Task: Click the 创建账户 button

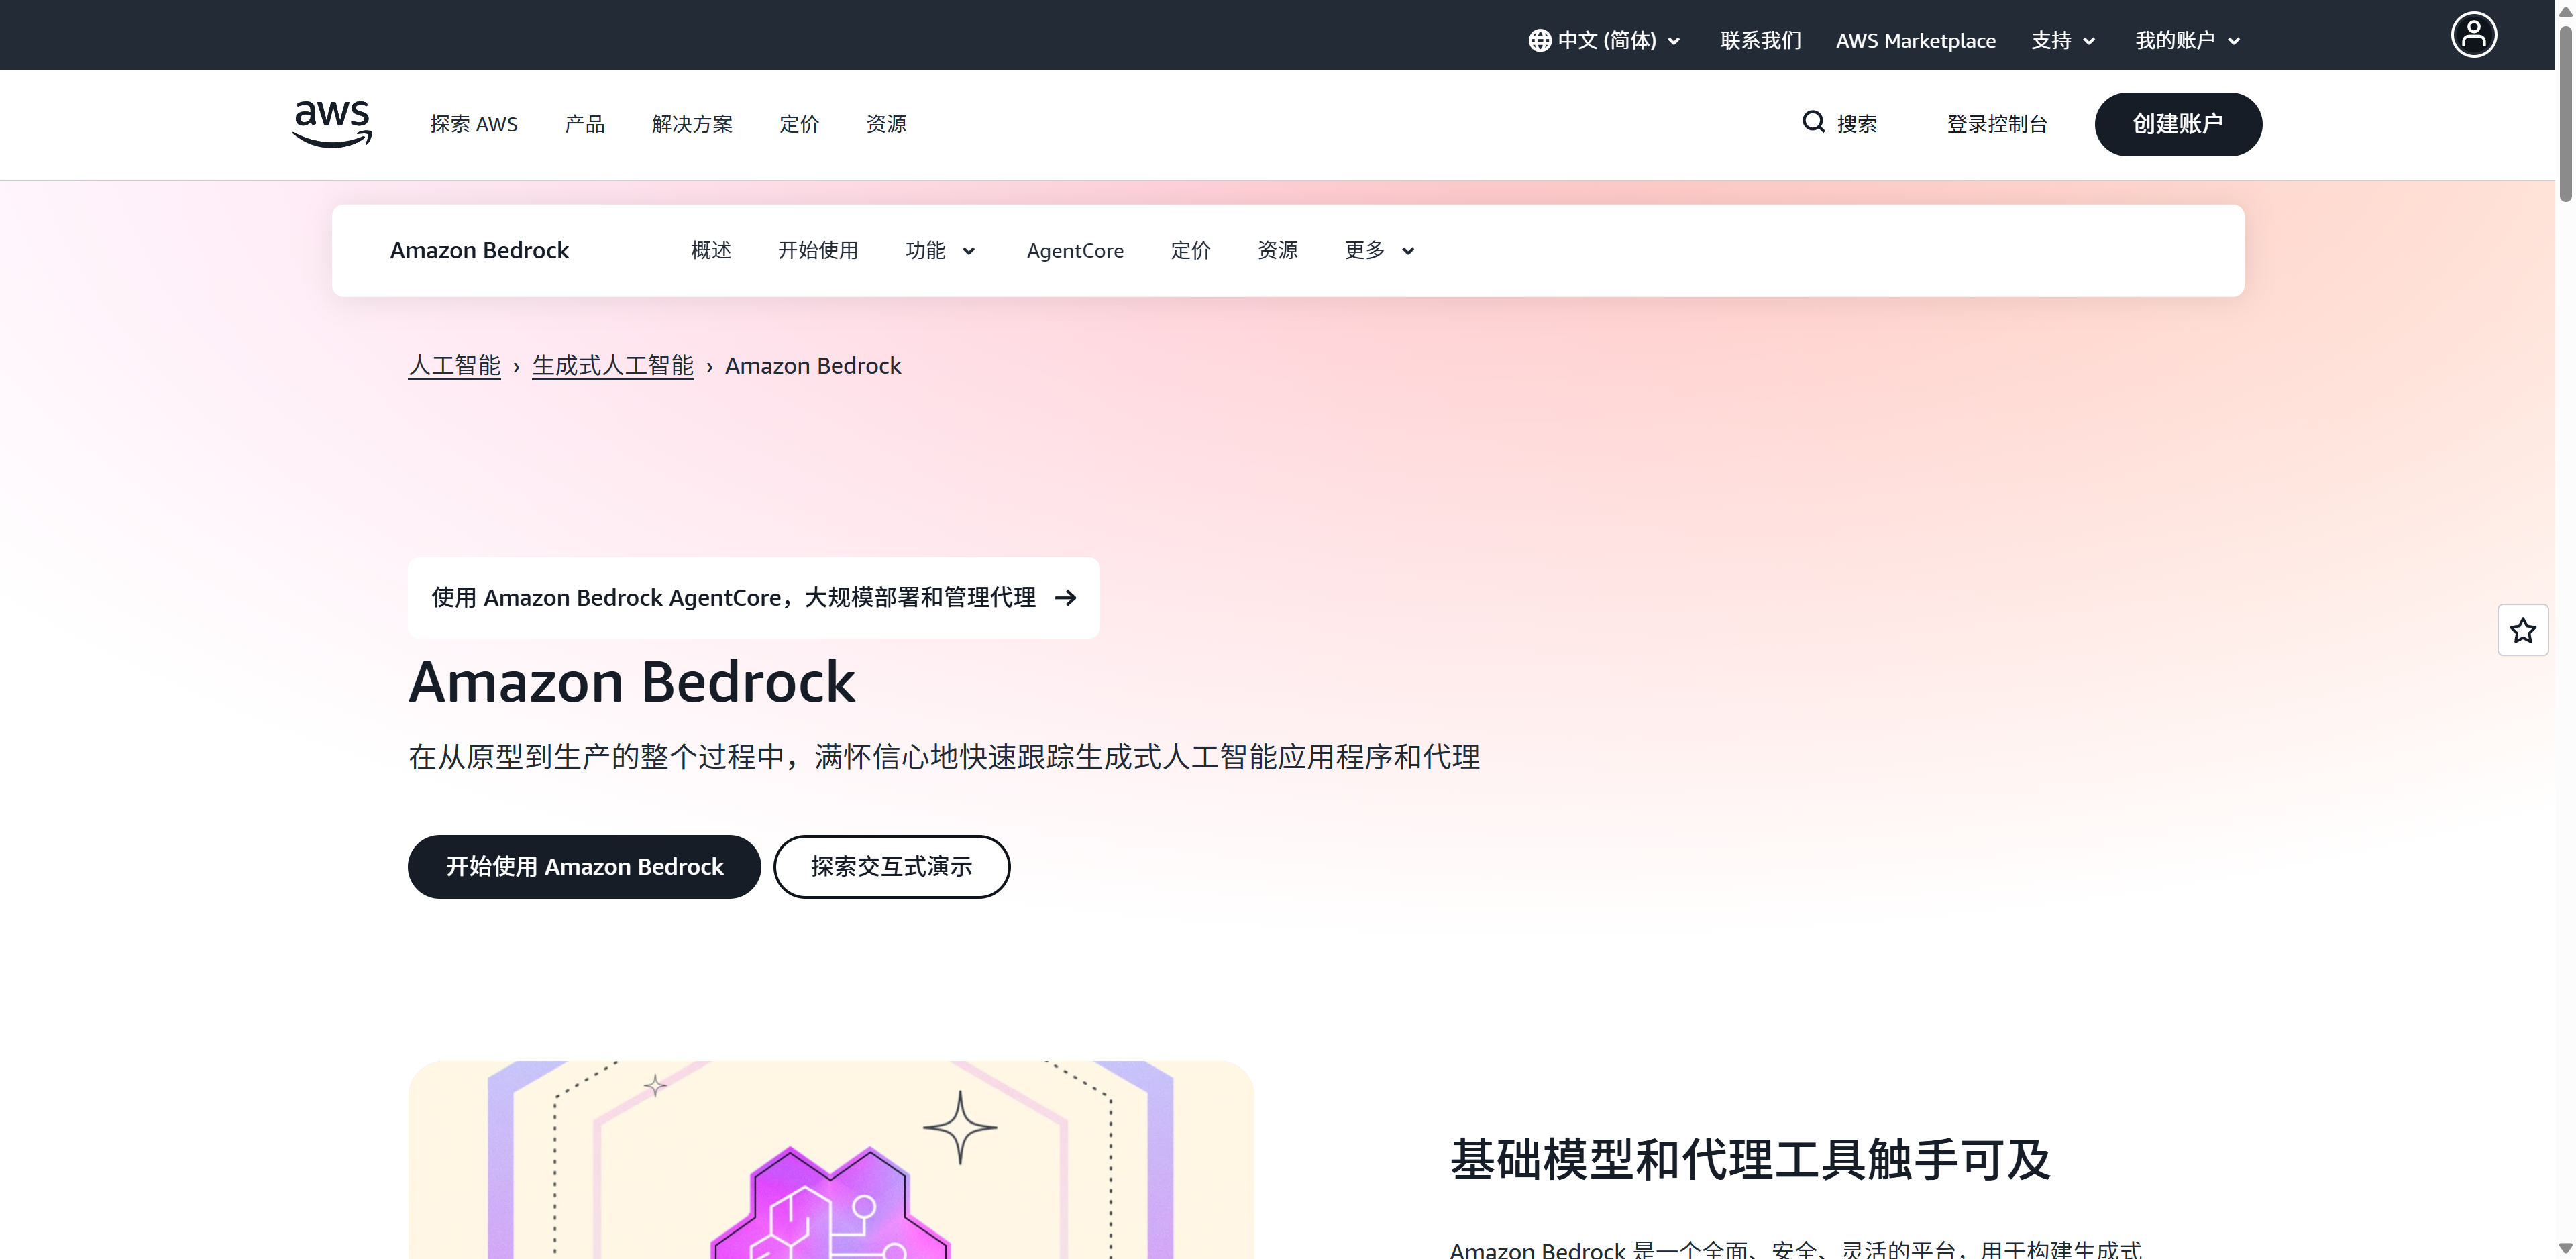Action: [x=2178, y=124]
